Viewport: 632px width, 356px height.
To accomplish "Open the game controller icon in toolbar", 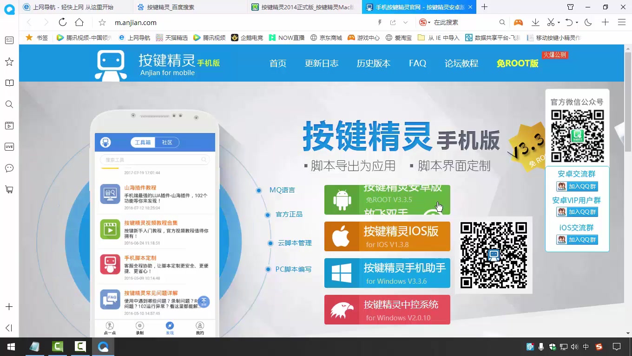I will coord(518,22).
